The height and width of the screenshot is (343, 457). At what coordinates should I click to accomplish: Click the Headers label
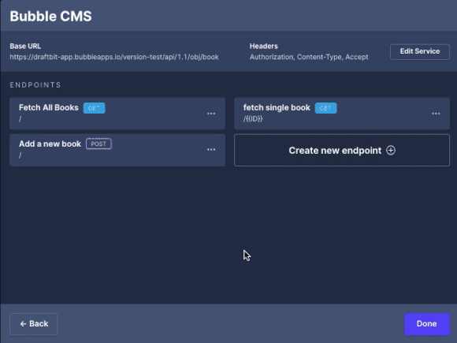(x=263, y=46)
